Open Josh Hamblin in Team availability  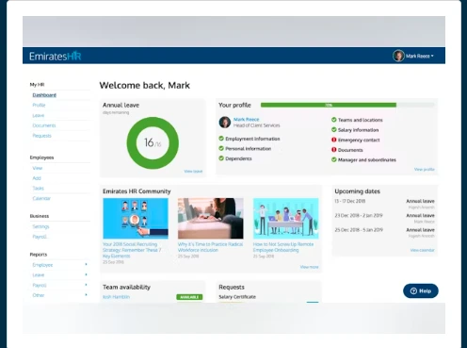116,297
